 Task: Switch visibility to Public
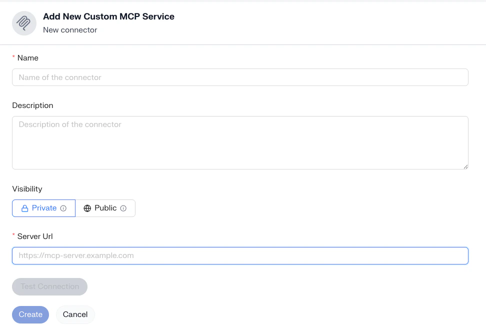[x=105, y=208]
